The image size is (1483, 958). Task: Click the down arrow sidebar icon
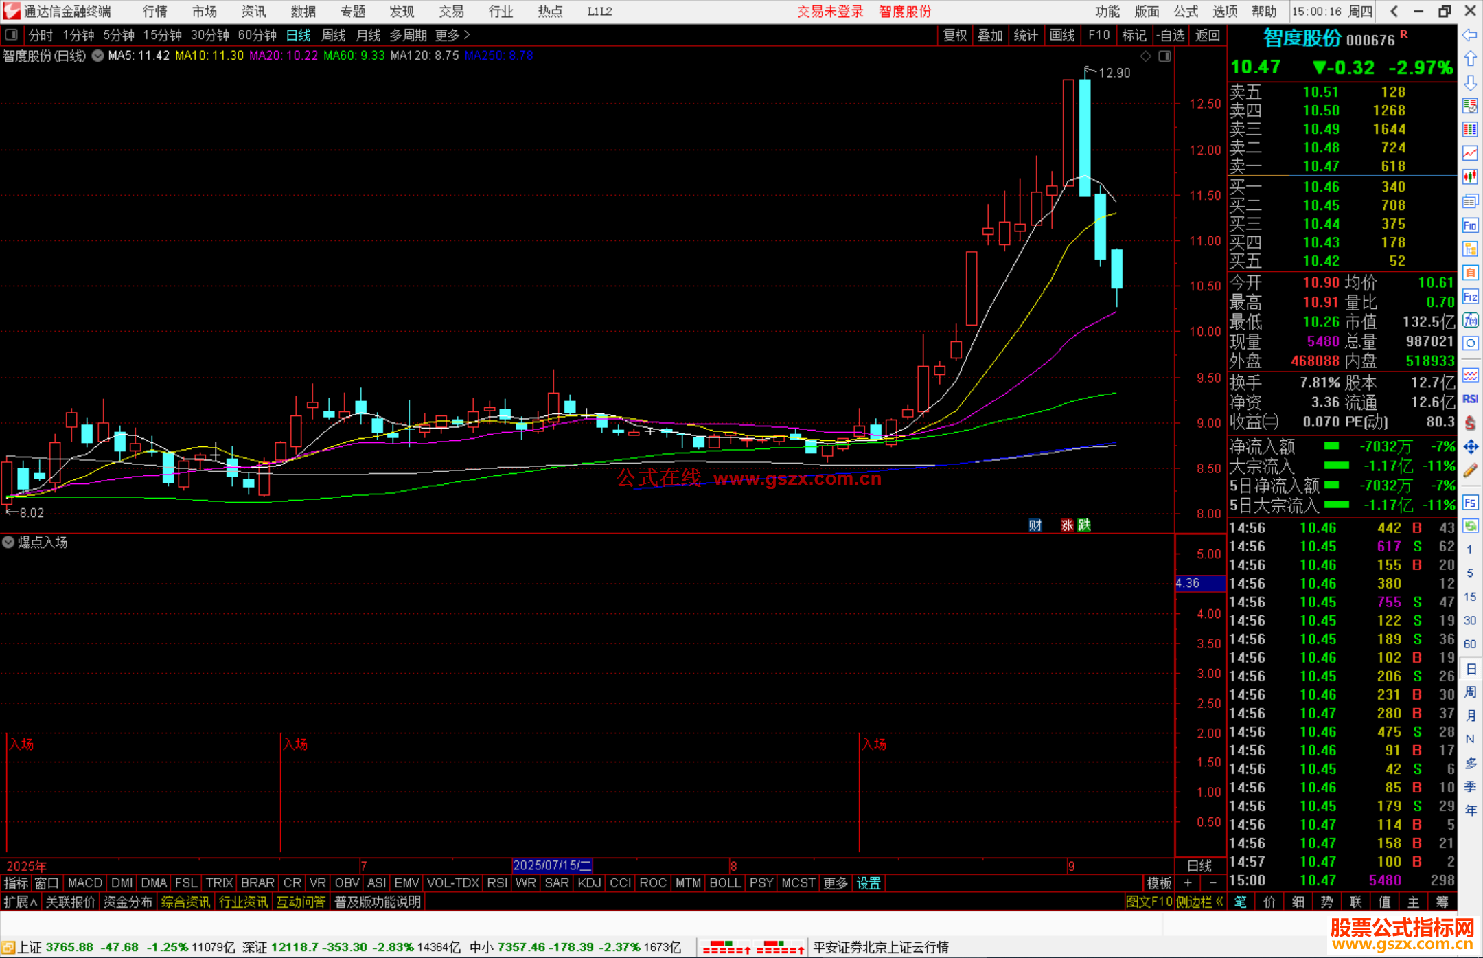1470,82
